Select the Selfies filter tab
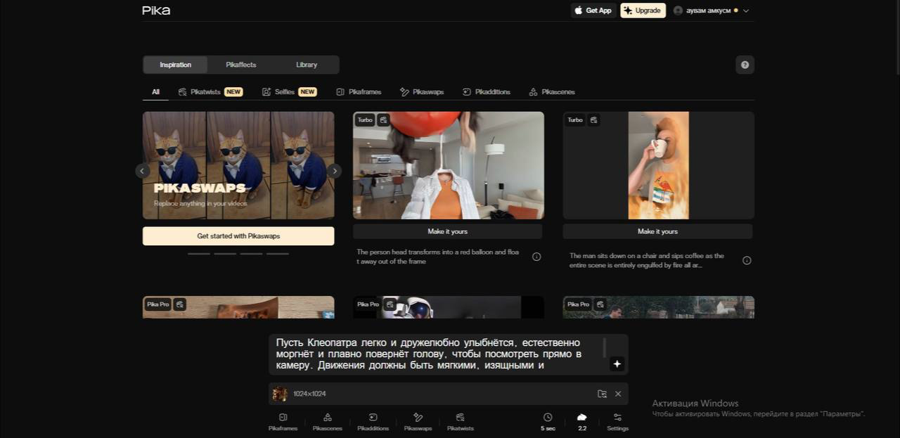900x438 pixels. [x=289, y=92]
